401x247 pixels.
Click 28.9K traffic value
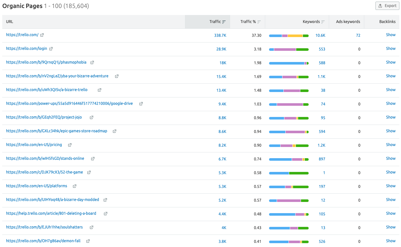tap(221, 49)
